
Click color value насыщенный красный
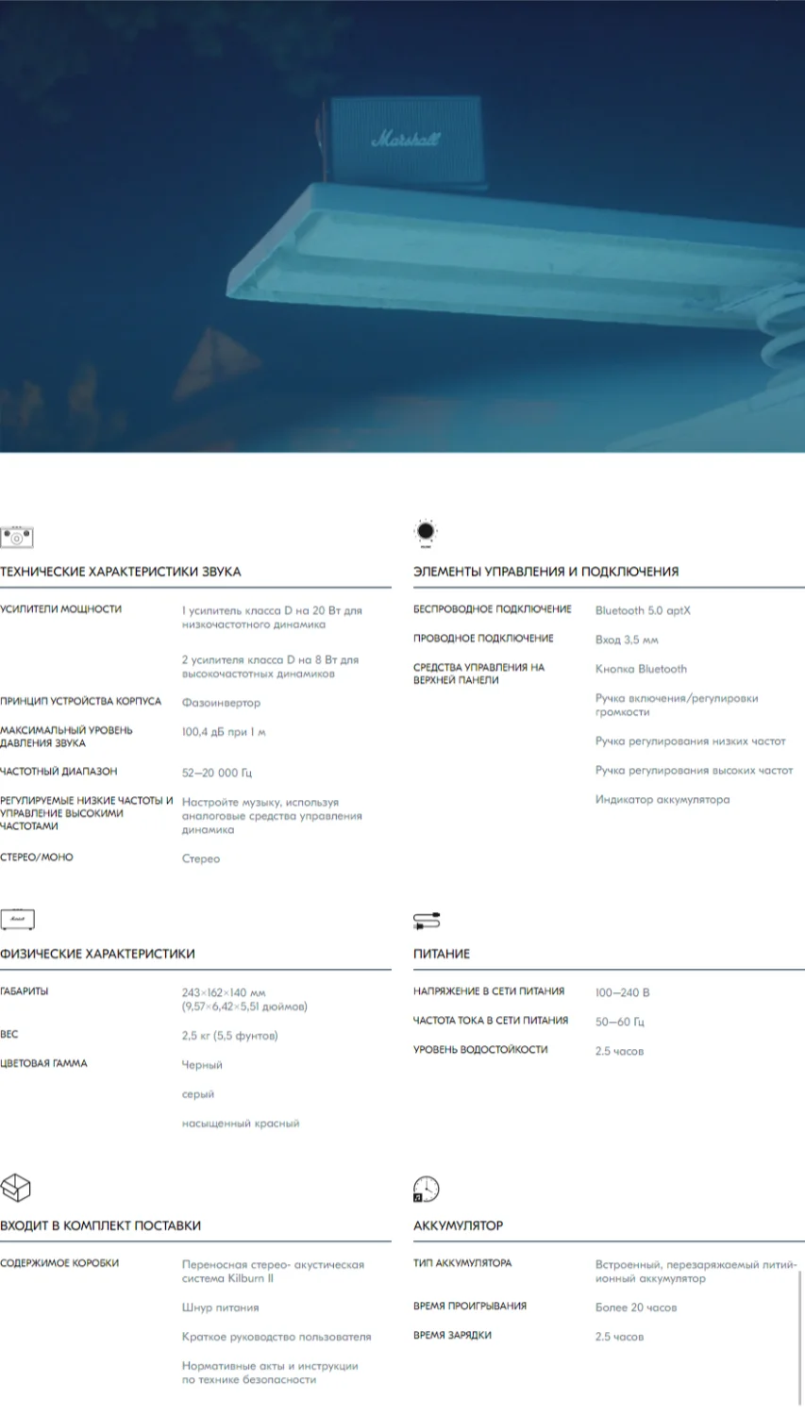tap(241, 1124)
